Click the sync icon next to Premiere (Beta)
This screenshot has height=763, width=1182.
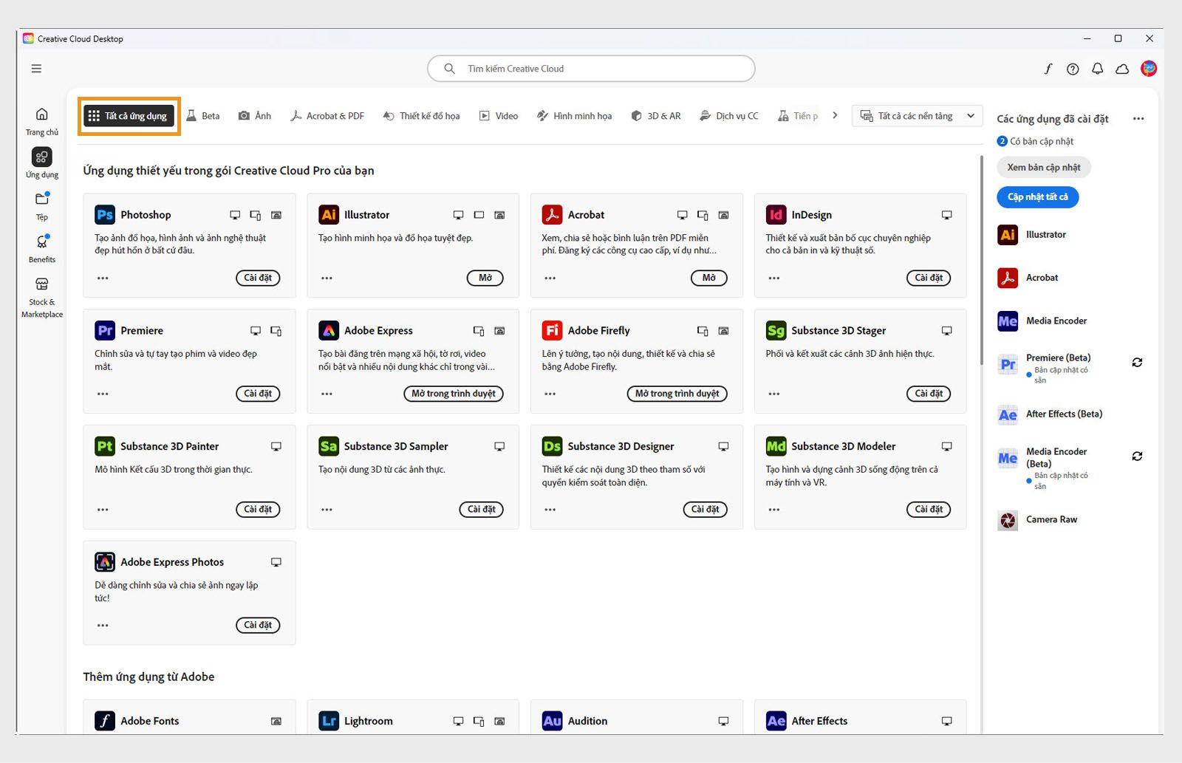(1137, 362)
